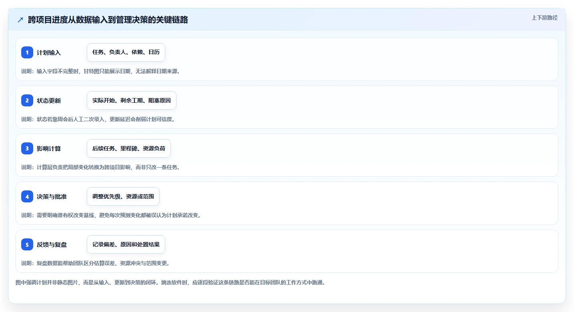574x312 pixels.
Task: Click the "实际开始、剩余工期、阻塞原因" chip
Action: click(x=132, y=100)
